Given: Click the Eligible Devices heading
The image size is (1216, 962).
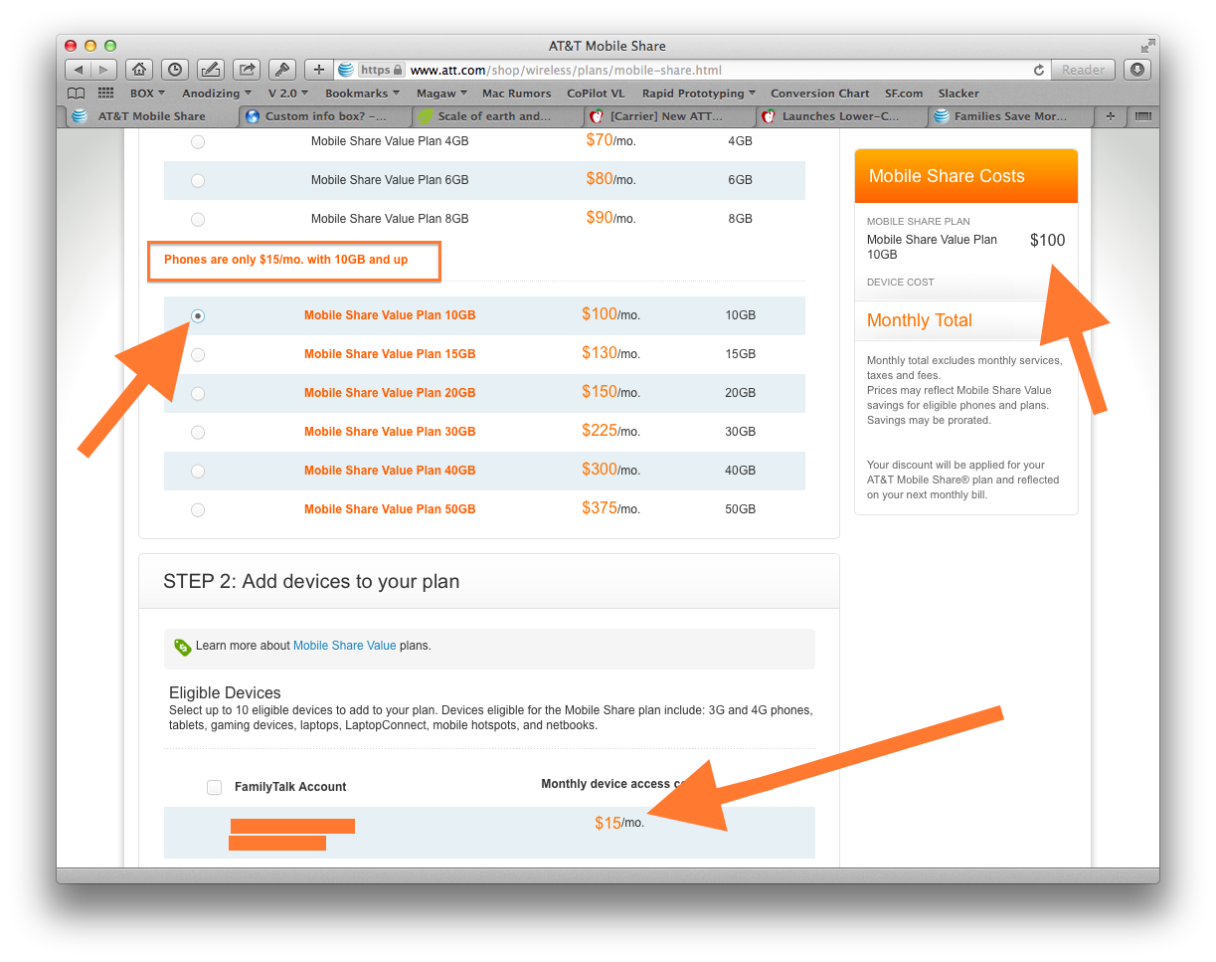Looking at the screenshot, I should (x=225, y=692).
